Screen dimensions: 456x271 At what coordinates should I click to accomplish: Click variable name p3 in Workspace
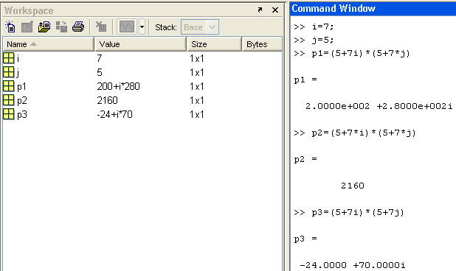(x=22, y=115)
